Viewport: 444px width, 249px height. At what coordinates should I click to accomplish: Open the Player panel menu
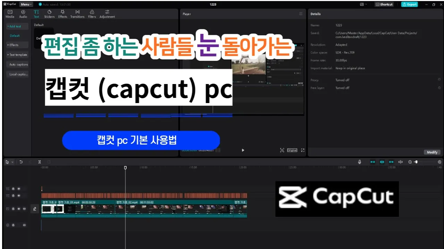(x=301, y=14)
